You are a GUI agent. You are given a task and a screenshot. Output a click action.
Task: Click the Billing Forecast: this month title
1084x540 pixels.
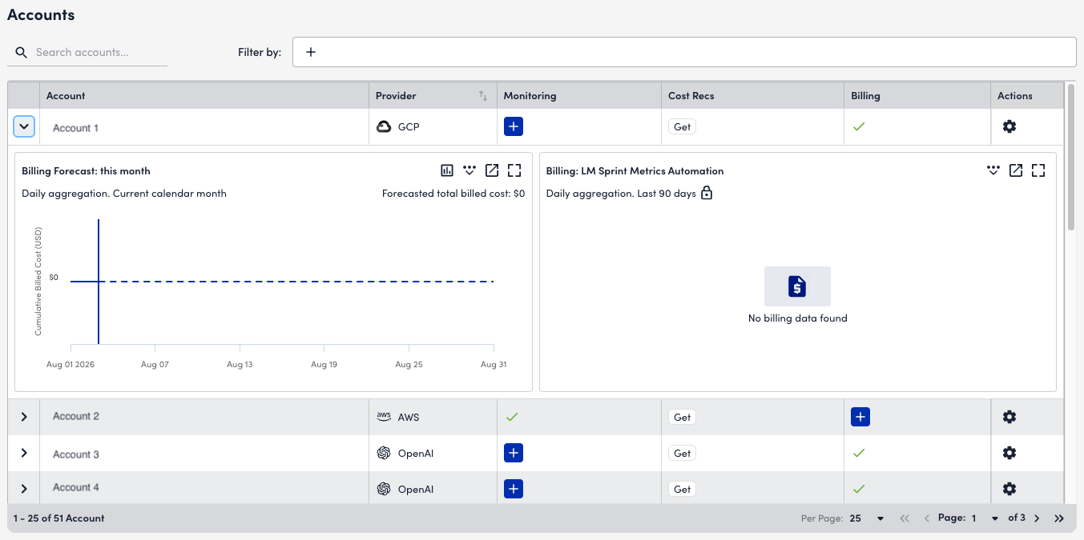86,171
